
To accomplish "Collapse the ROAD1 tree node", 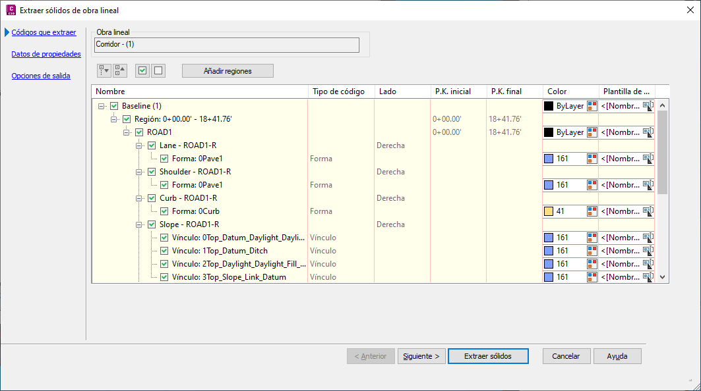I will [x=127, y=132].
